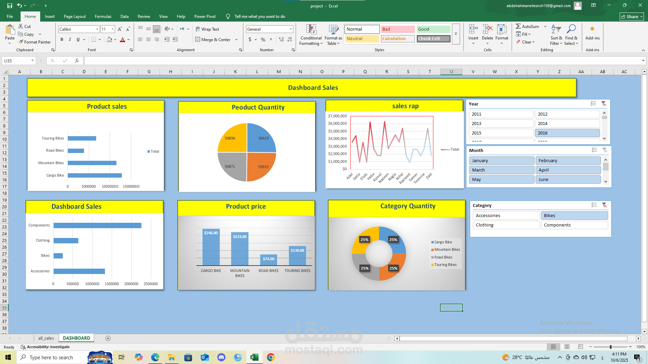This screenshot has width=648, height=364.
Task: Open the Formulas ribbon tab
Action: tap(103, 16)
